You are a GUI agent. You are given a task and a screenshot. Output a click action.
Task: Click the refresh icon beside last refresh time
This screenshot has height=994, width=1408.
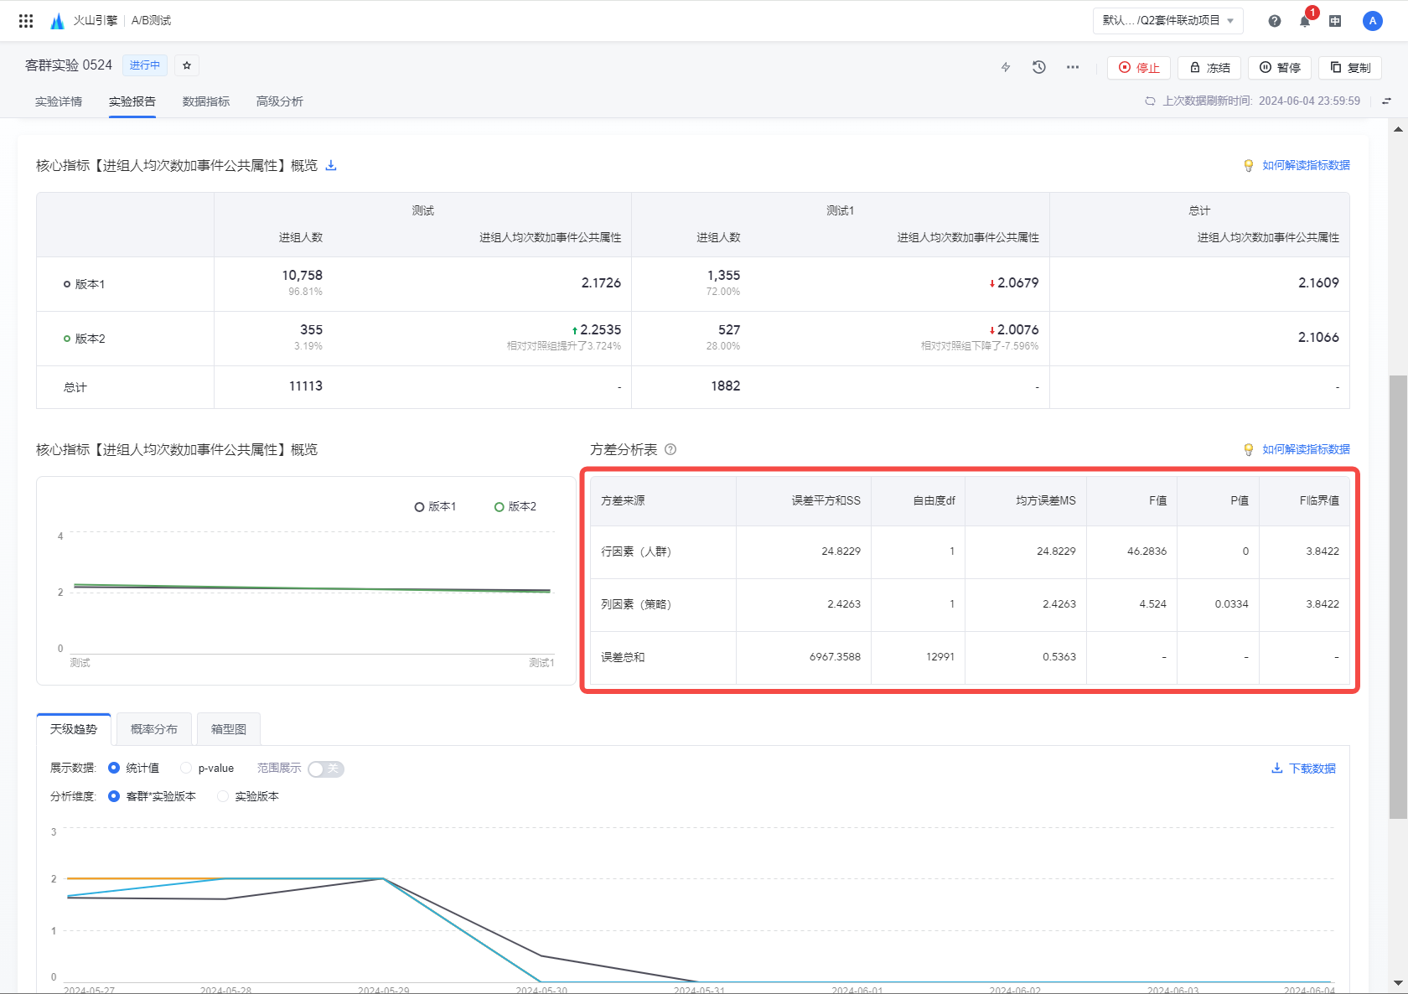point(1150,101)
